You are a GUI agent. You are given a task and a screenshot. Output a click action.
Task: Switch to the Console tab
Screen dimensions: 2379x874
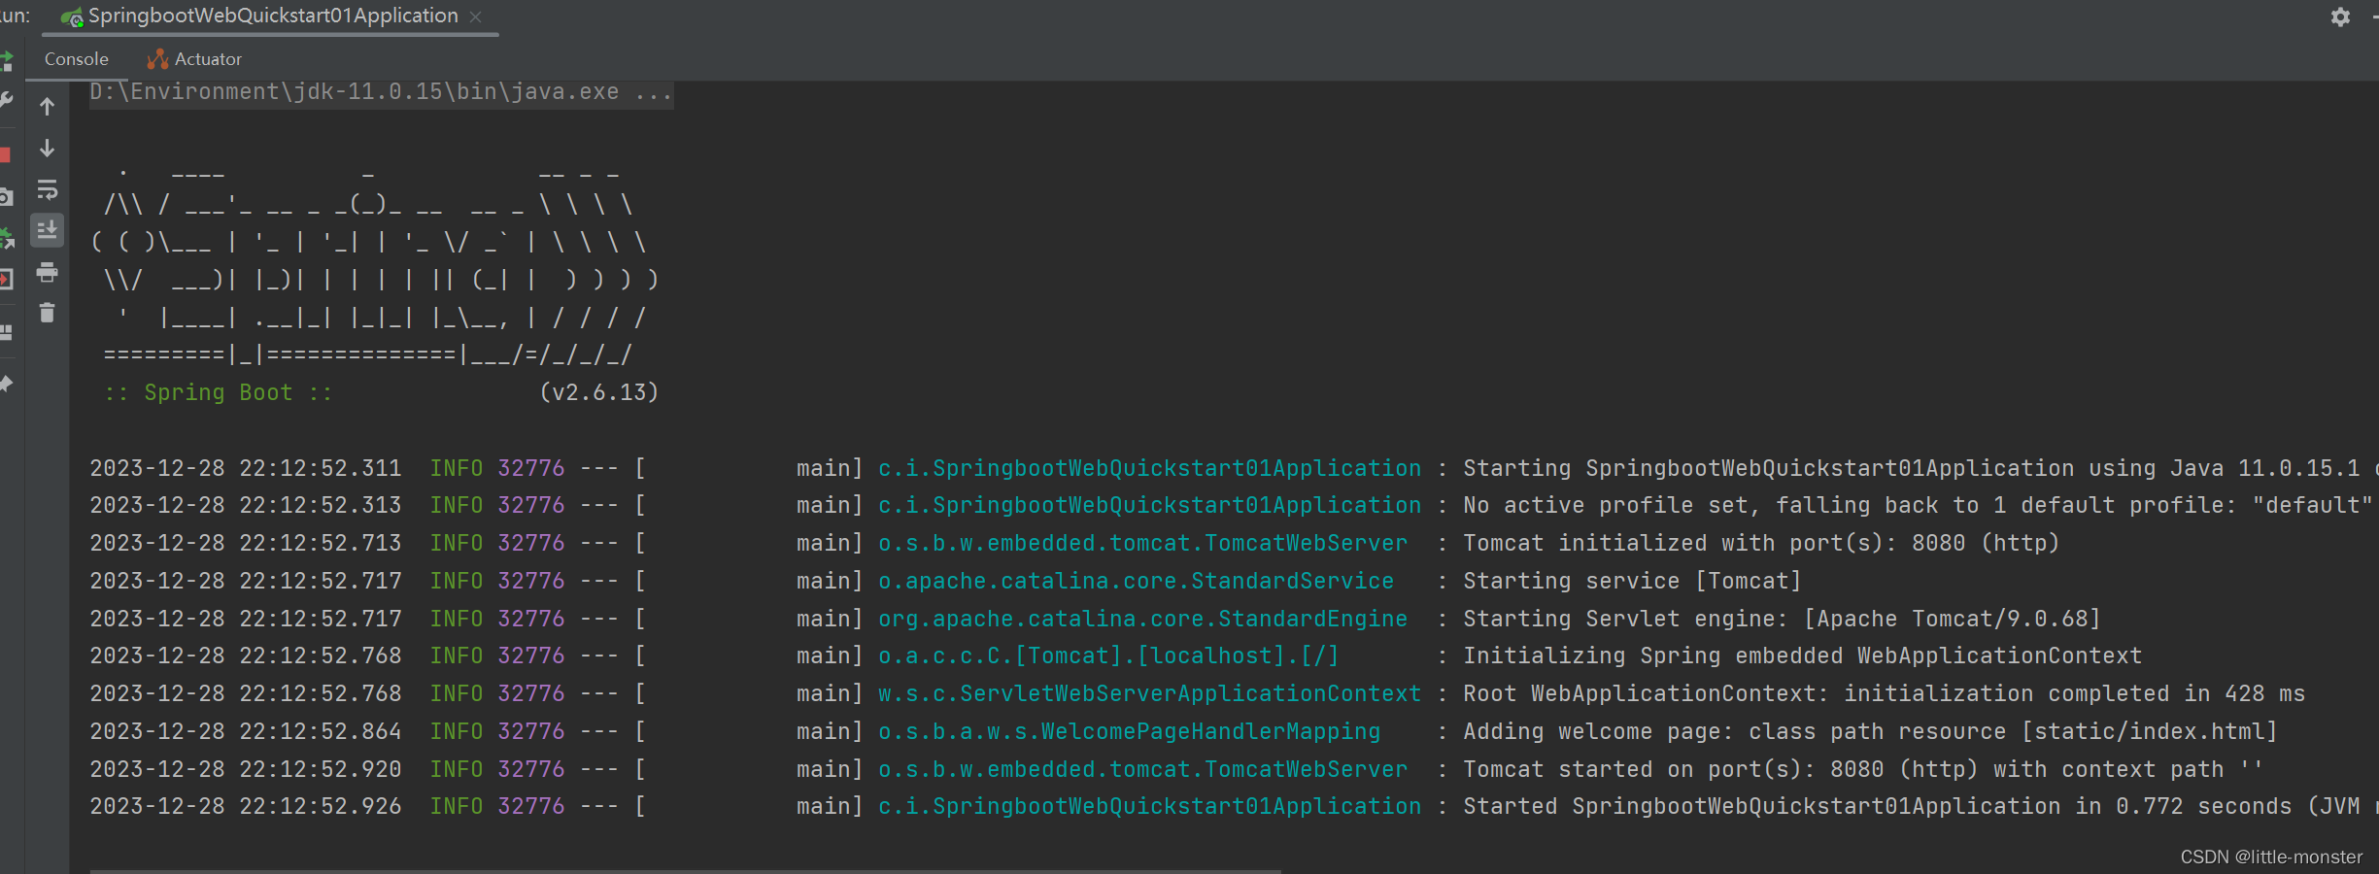(x=76, y=59)
